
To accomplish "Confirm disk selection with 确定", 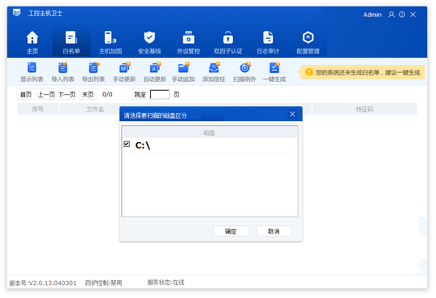I will [231, 231].
